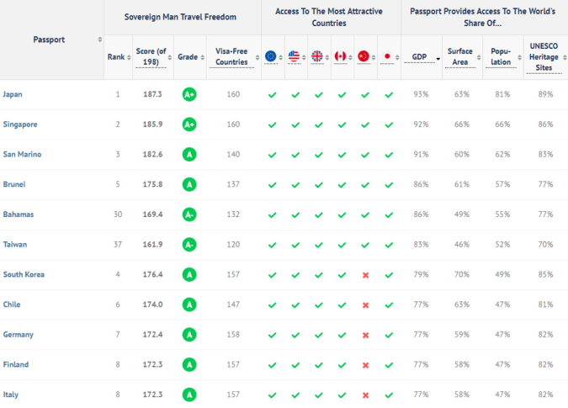Select Brunei's score 175.8

[152, 184]
